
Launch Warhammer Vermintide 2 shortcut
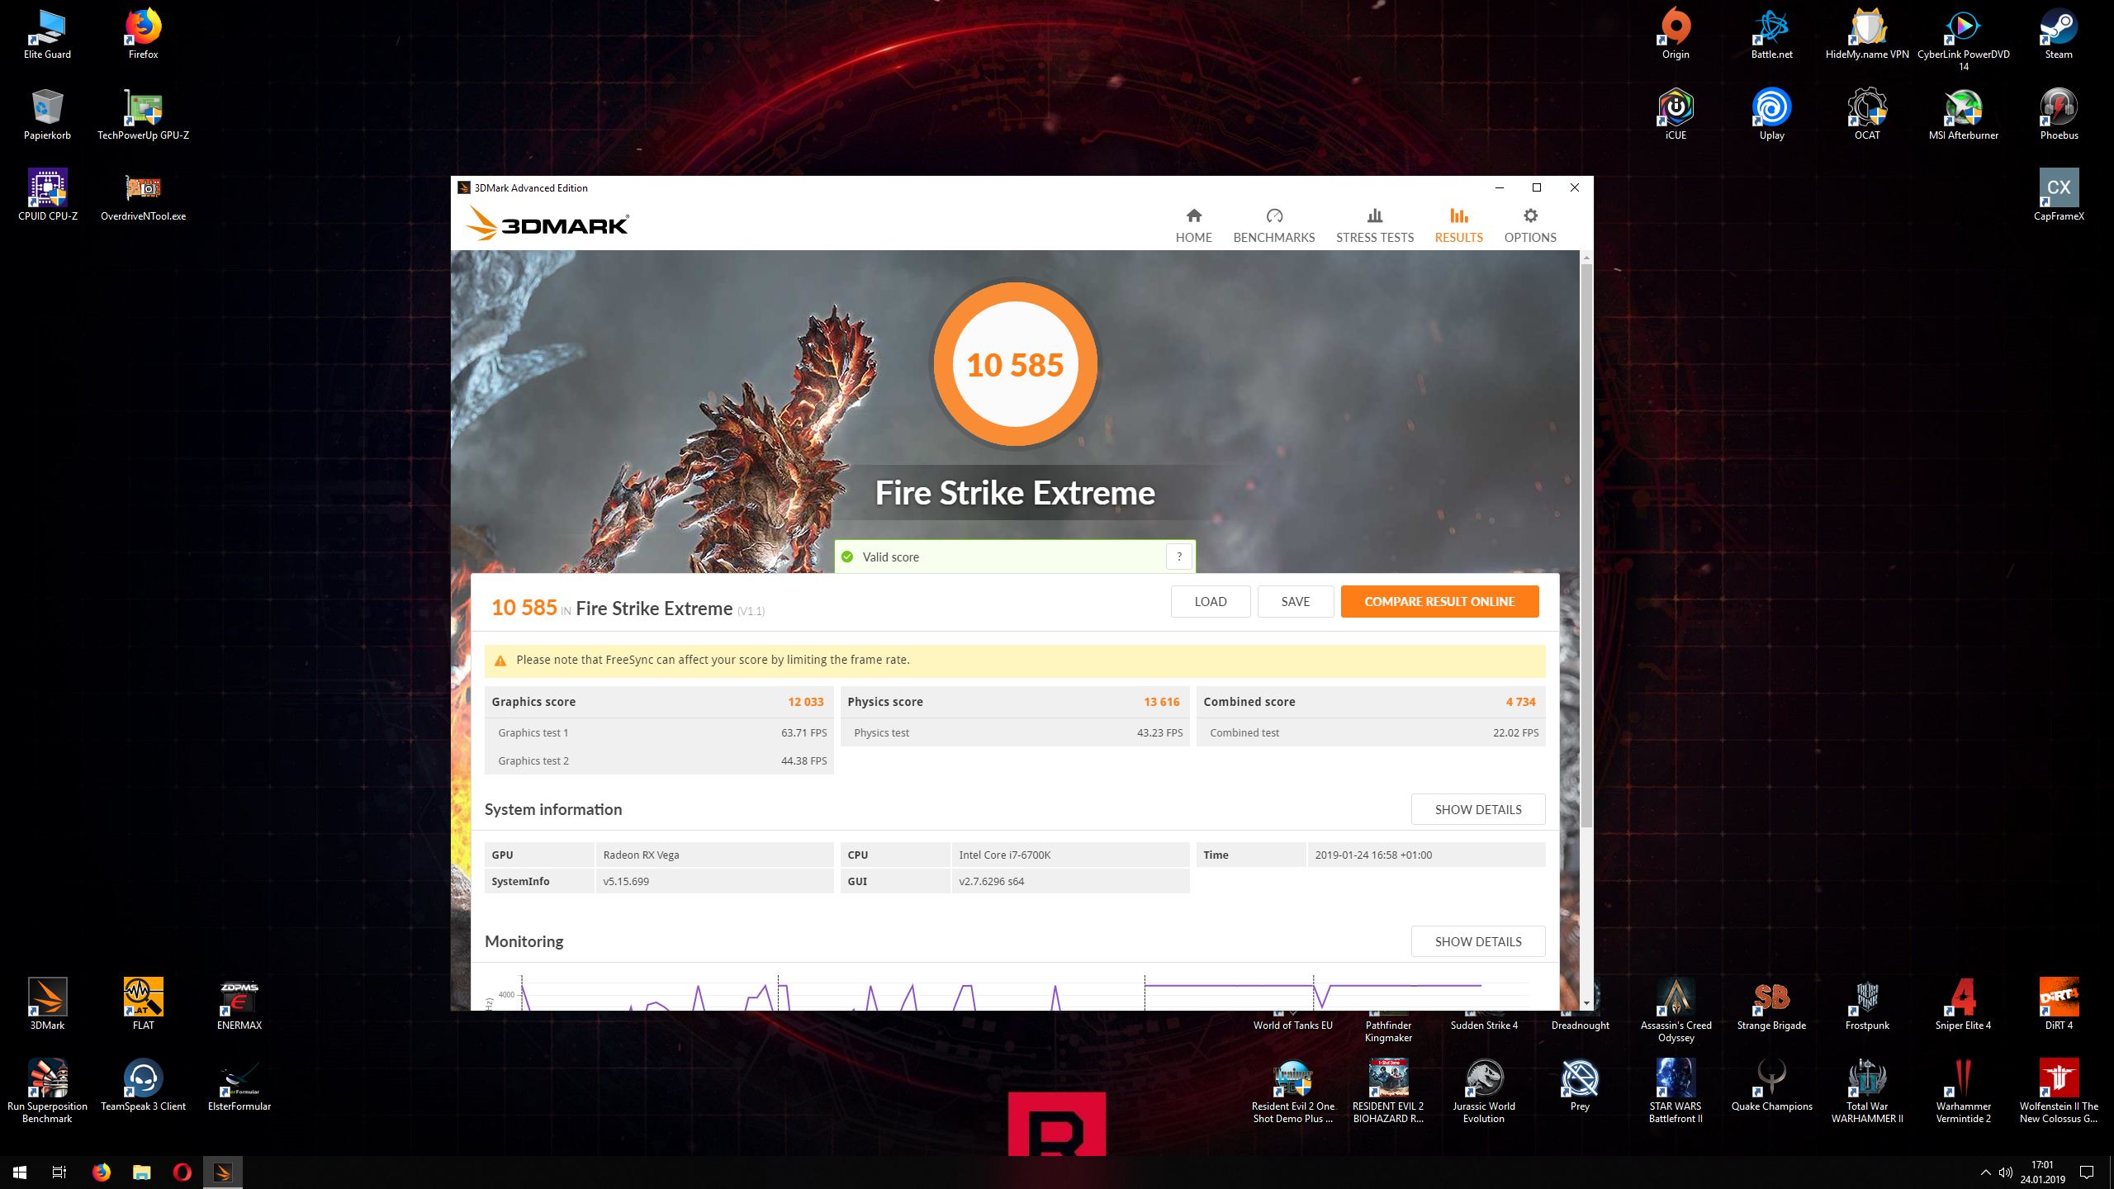(x=1963, y=1092)
